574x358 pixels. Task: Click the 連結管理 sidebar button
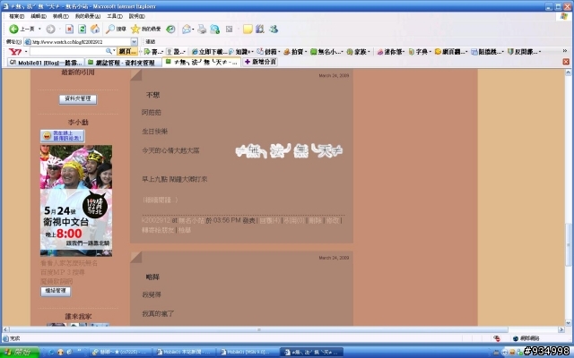(56, 291)
